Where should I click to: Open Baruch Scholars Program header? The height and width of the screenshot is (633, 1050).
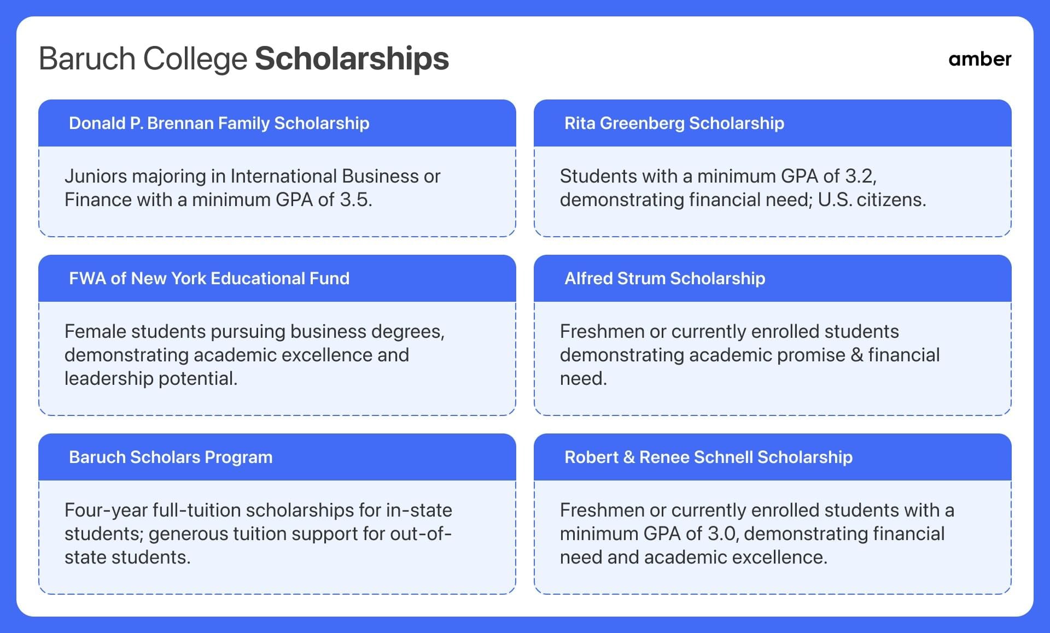[277, 457]
